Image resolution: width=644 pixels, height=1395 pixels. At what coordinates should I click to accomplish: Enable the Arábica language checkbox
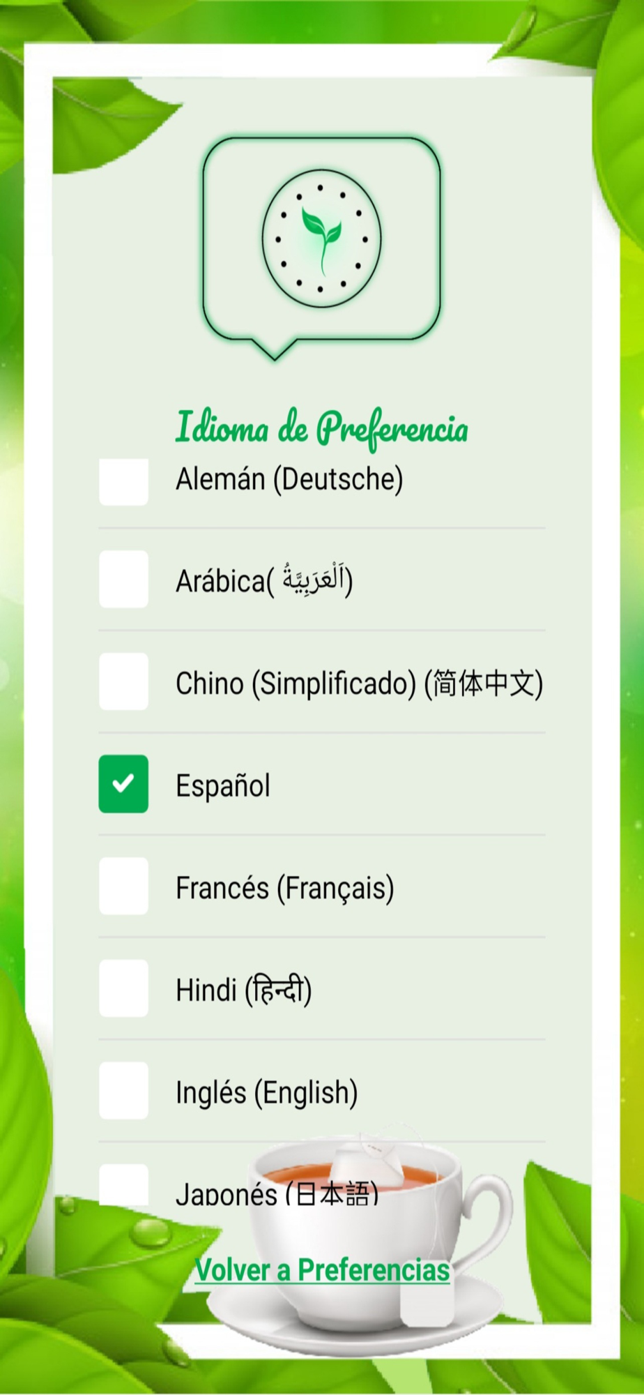(x=123, y=579)
